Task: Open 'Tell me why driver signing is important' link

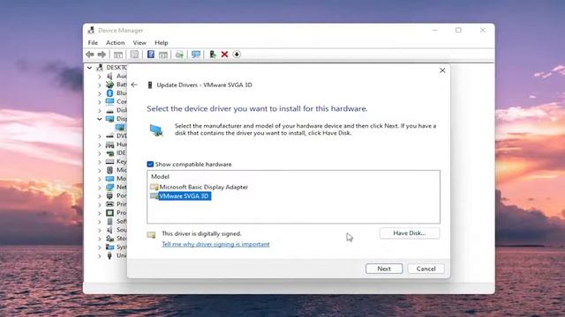Action: (x=215, y=244)
